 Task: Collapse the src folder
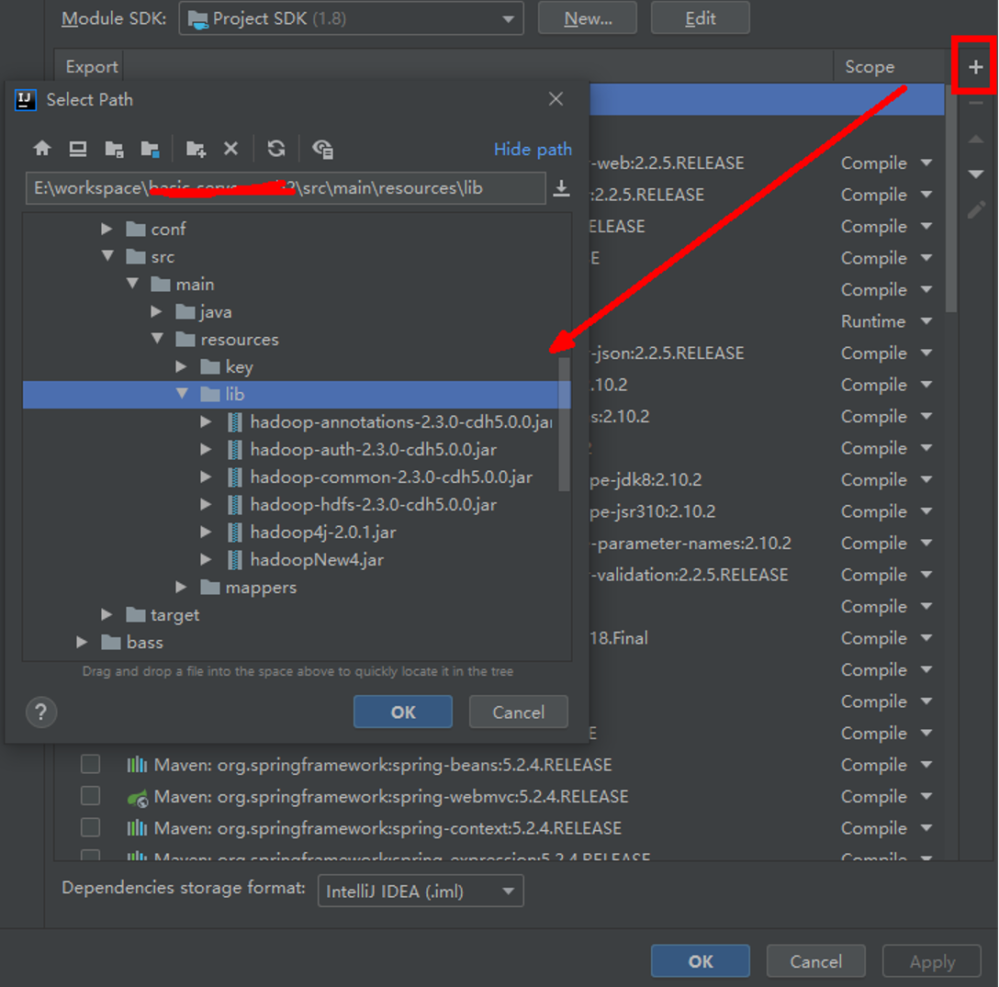point(107,256)
